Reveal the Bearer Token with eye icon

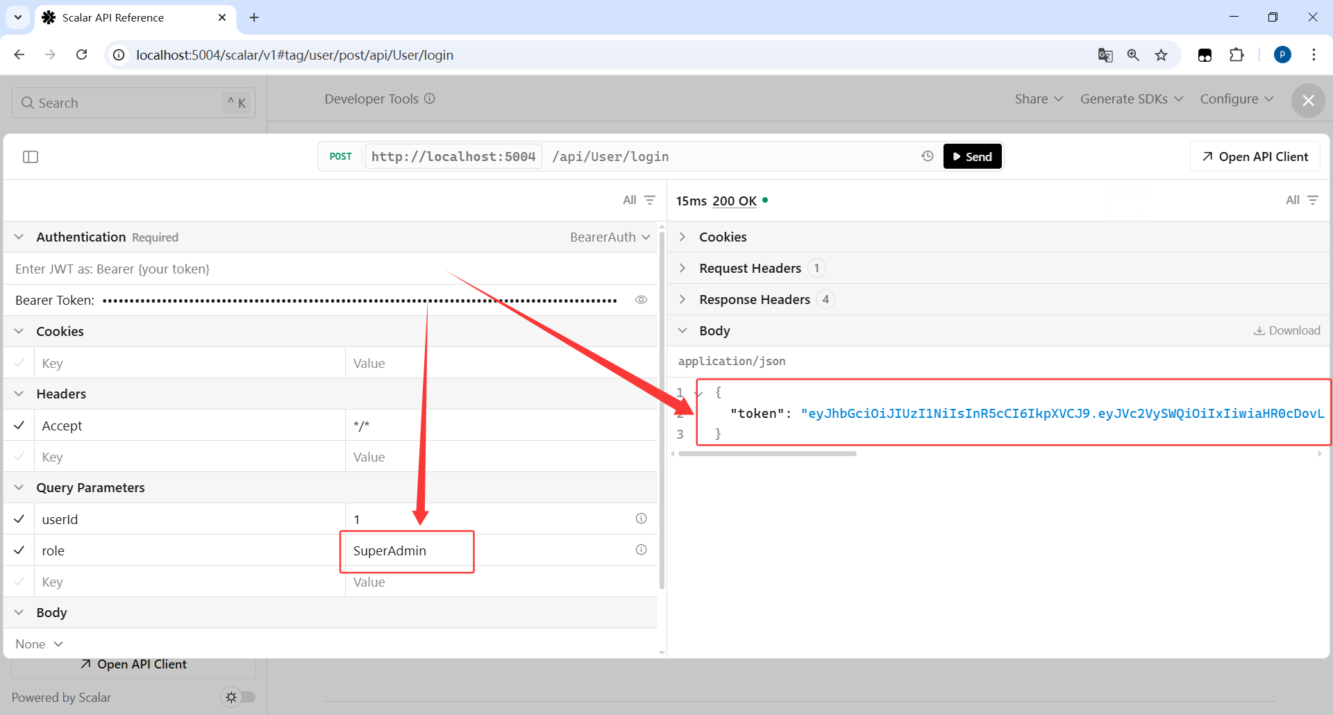(641, 300)
